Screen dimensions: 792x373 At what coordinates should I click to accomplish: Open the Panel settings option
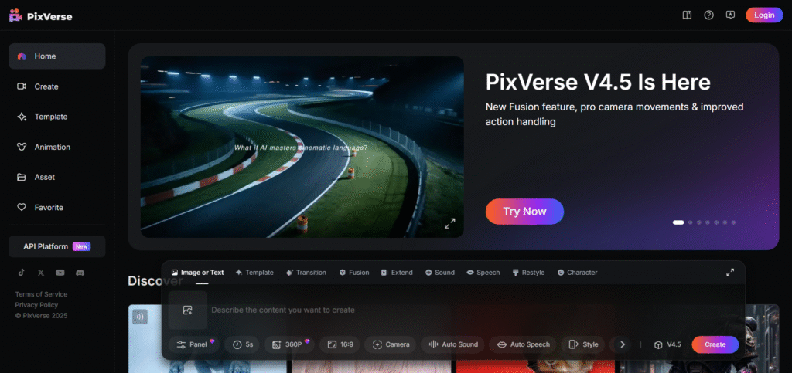pos(194,344)
